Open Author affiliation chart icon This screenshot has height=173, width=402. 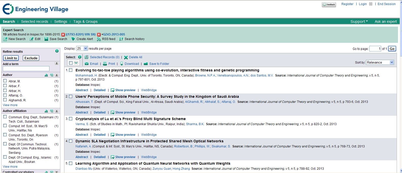(46, 111)
